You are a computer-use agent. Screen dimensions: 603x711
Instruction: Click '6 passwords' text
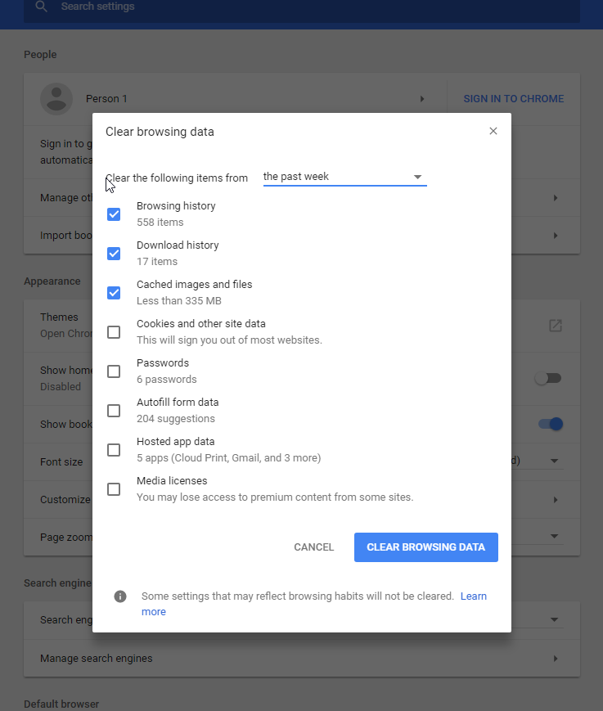167,380
